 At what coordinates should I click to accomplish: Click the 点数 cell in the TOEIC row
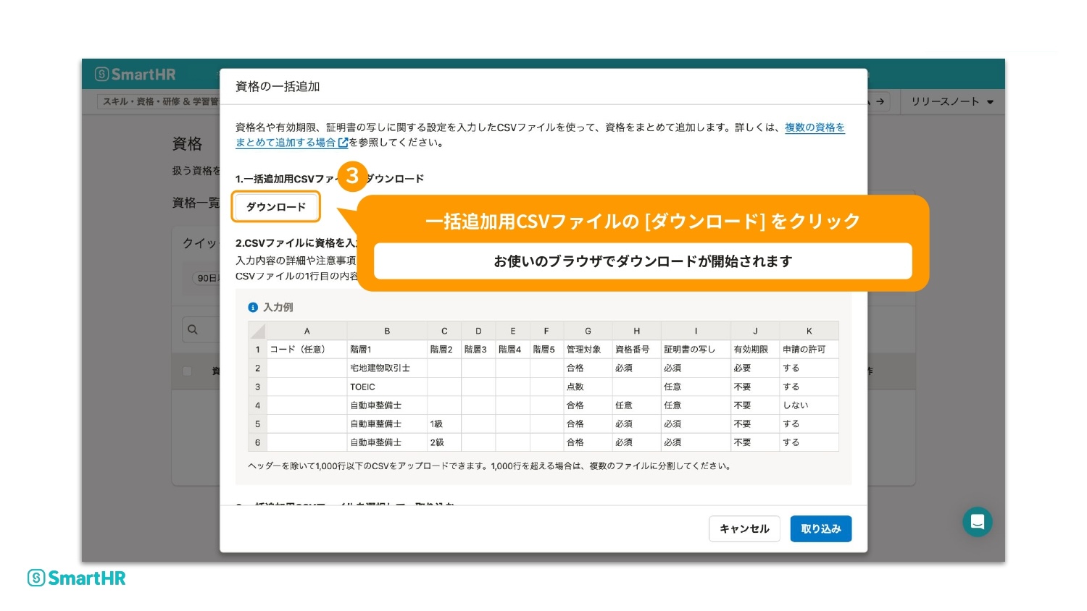tap(588, 387)
